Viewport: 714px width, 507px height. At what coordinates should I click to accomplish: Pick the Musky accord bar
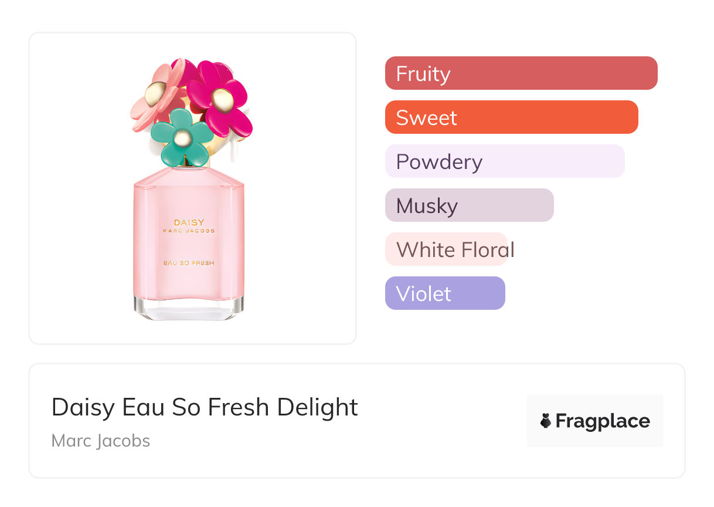tap(469, 205)
